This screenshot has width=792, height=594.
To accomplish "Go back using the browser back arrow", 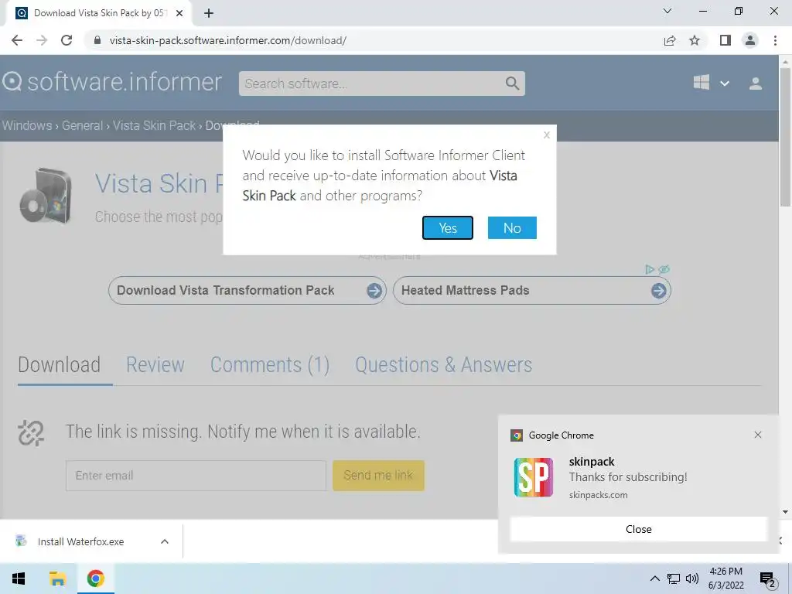I will click(x=17, y=40).
